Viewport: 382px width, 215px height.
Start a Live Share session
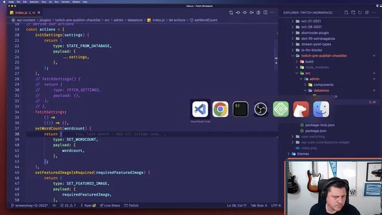click(110, 205)
